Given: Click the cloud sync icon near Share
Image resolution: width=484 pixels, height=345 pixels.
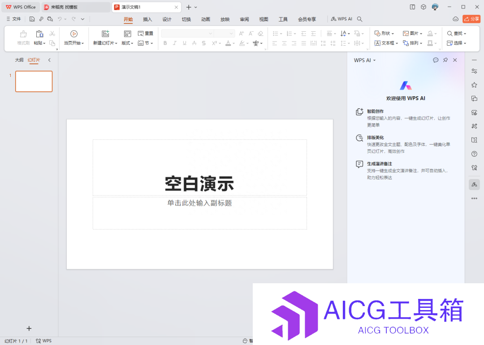Looking at the screenshot, I should click(x=456, y=19).
